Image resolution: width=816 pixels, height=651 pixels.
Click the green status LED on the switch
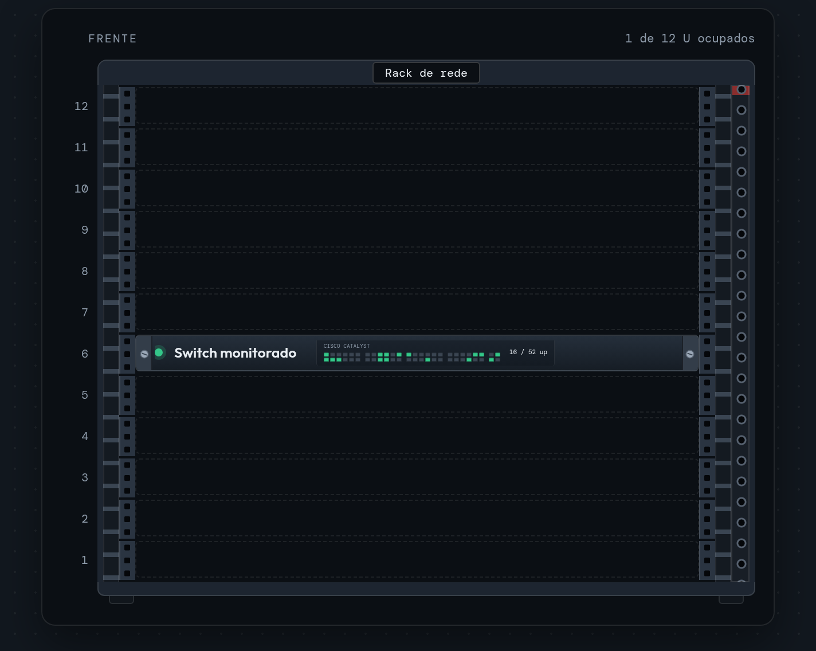pos(159,352)
